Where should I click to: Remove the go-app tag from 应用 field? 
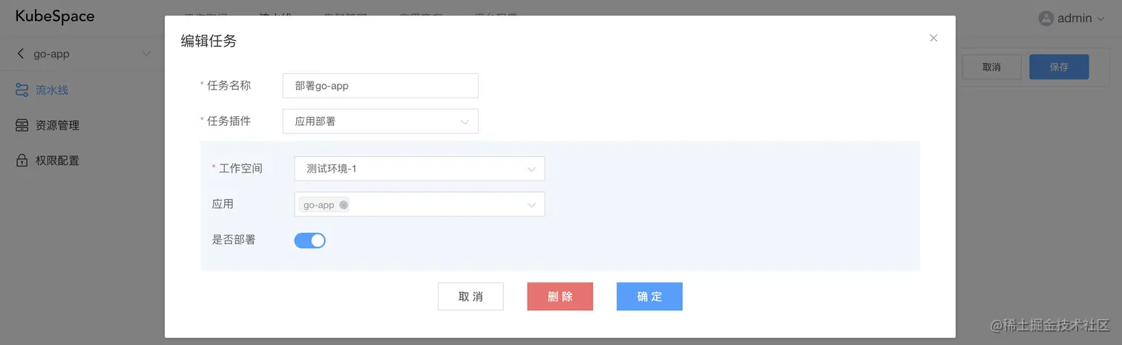click(344, 205)
